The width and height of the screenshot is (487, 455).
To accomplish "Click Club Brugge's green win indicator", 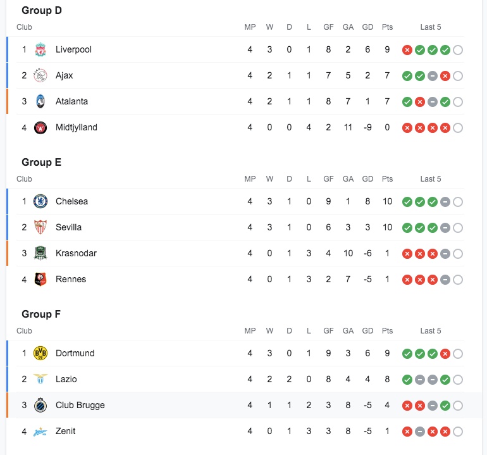I will pos(445,406).
